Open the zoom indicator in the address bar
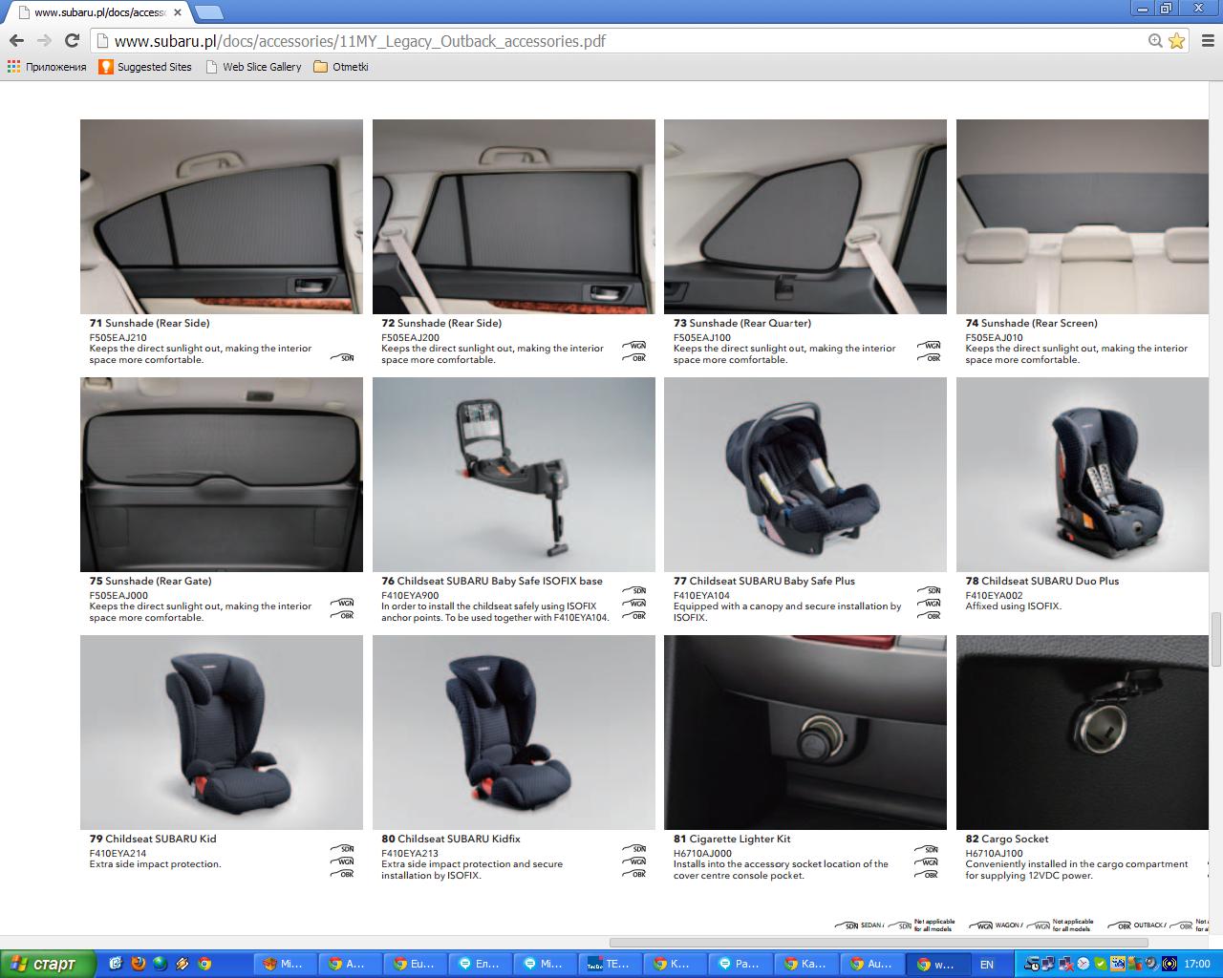1223x978 pixels. 1155,41
